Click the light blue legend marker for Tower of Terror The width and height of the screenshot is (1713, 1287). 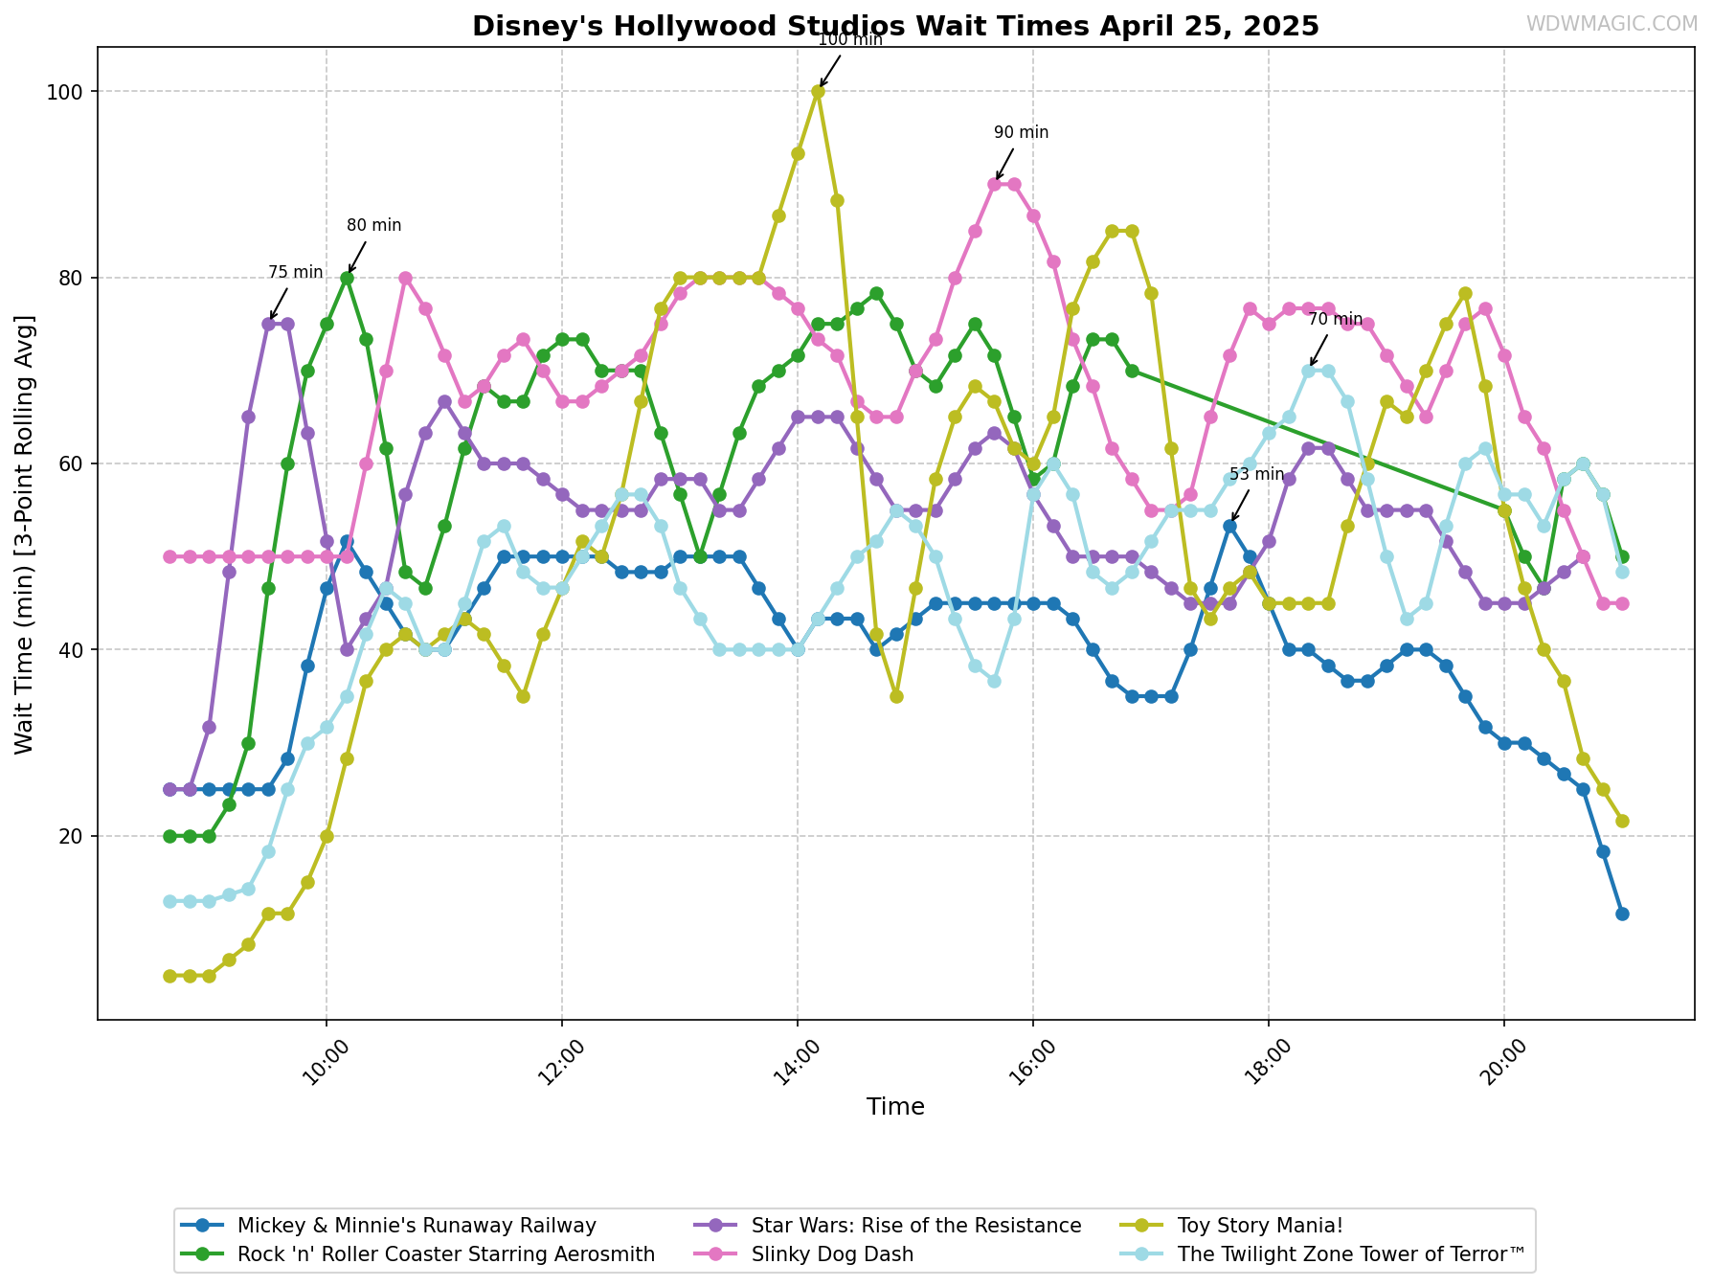(1141, 1254)
